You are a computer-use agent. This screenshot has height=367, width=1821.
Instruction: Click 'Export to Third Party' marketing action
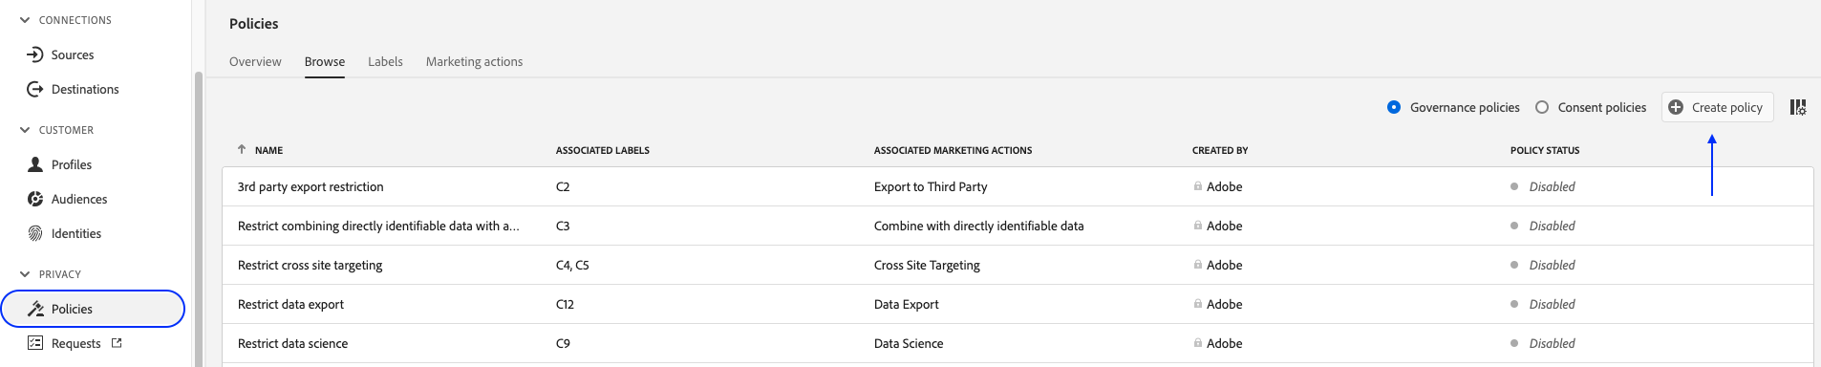[x=931, y=186]
